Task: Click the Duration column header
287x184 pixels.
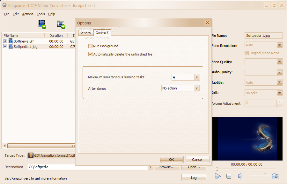Action: (56, 35)
